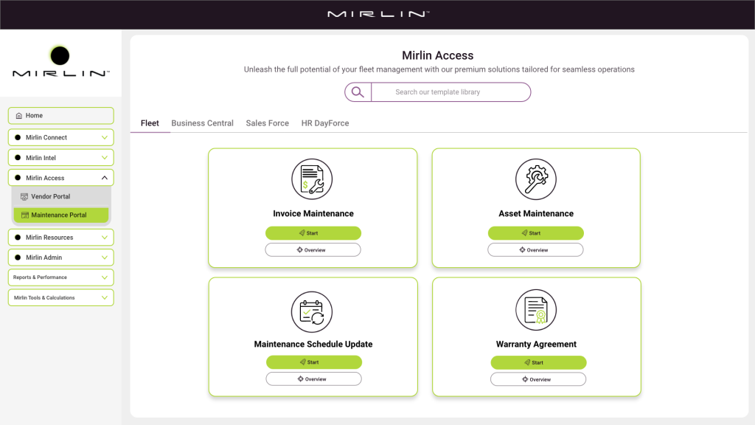Select Maintenance Portal in sidebar
This screenshot has height=425, width=755.
59,215
